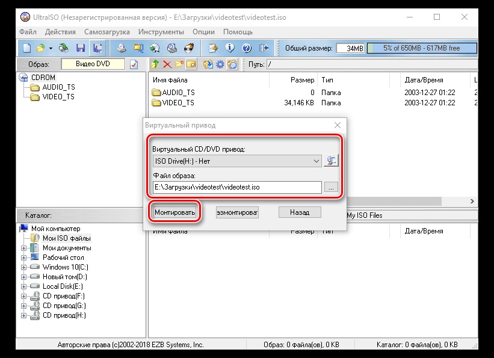Click the Compress ISO folder icon
494x358 pixels.
138,48
